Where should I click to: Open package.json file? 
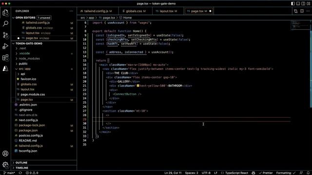(x=28, y=130)
